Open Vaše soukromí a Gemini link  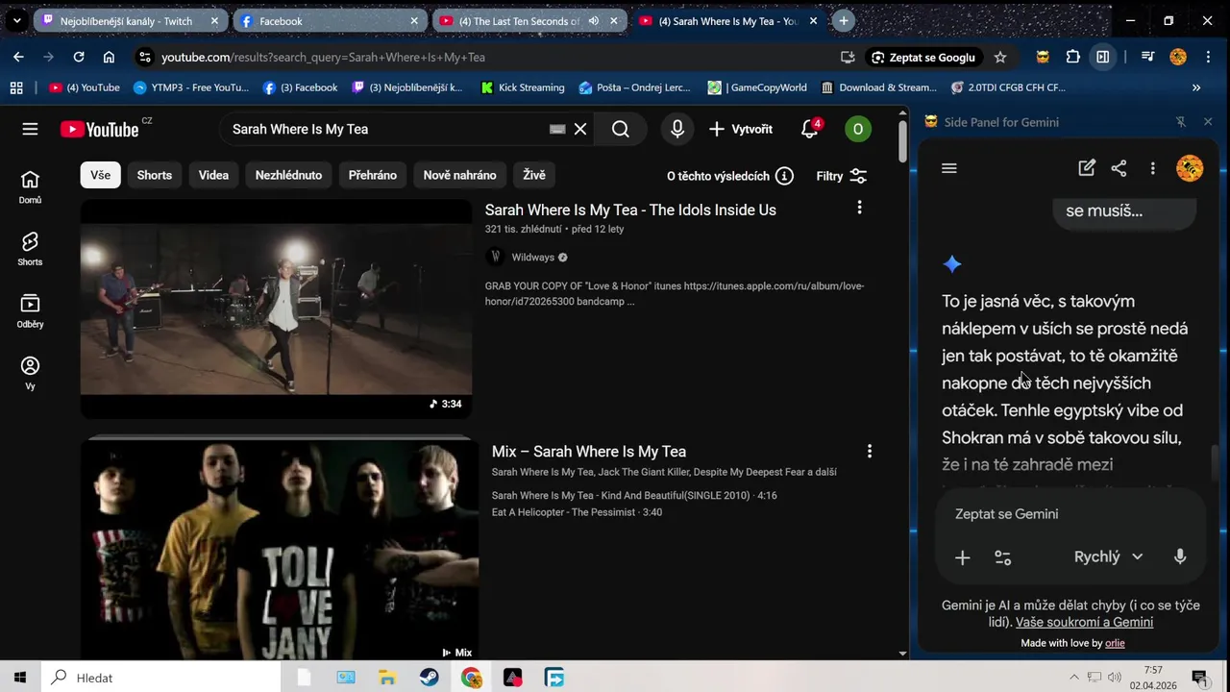1084,622
